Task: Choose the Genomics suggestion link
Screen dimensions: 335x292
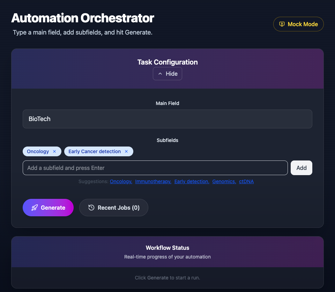Action: click(224, 181)
